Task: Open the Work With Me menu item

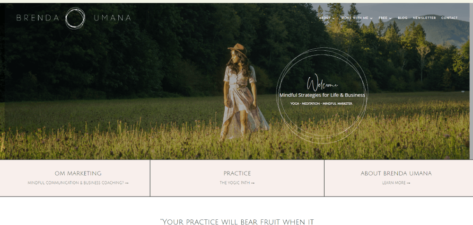Action: coord(354,18)
